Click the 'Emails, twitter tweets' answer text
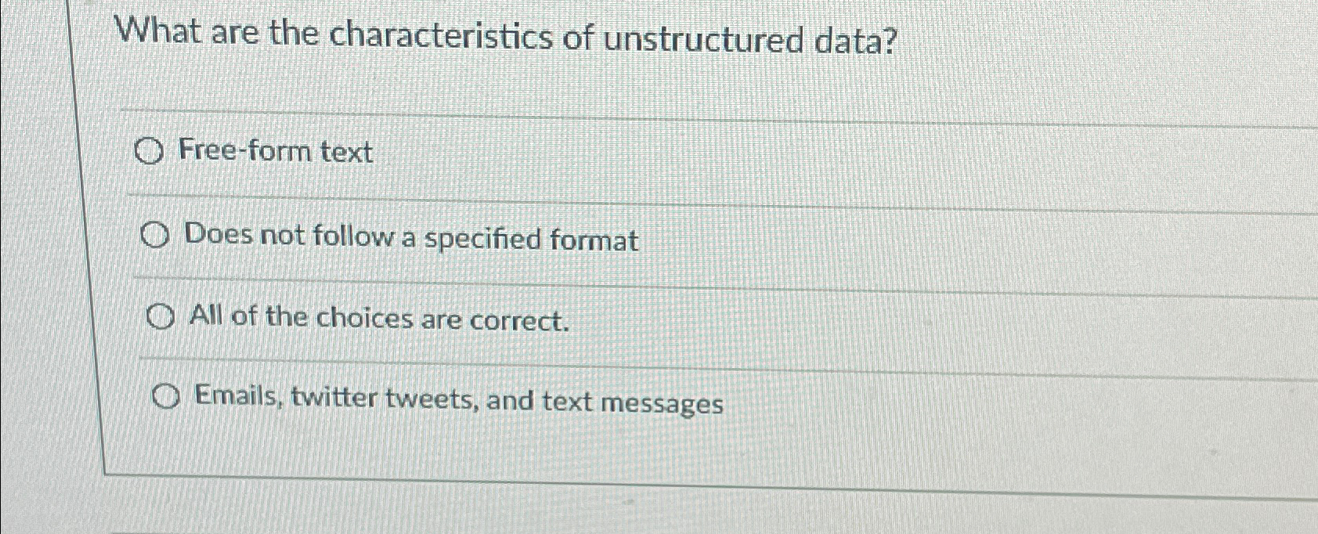 [458, 402]
